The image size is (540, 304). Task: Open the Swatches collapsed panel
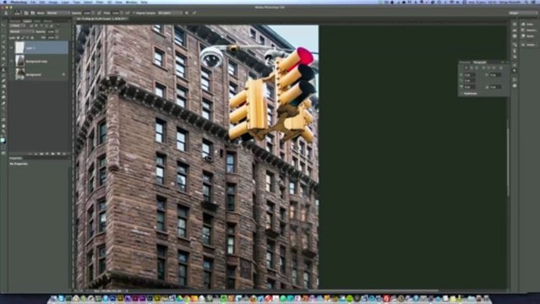click(x=529, y=30)
